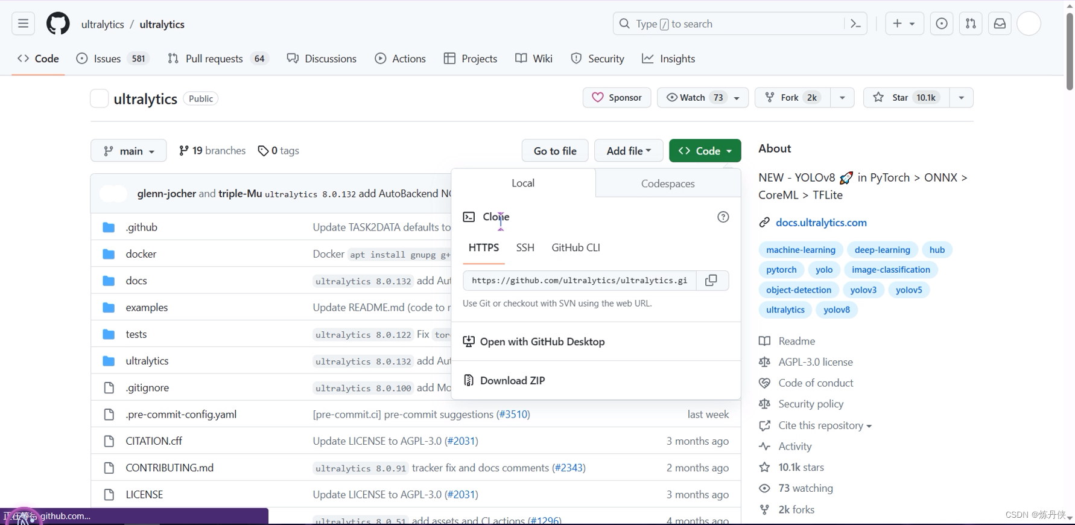Switch to the Codespaces tab
1075x525 pixels.
tap(668, 183)
